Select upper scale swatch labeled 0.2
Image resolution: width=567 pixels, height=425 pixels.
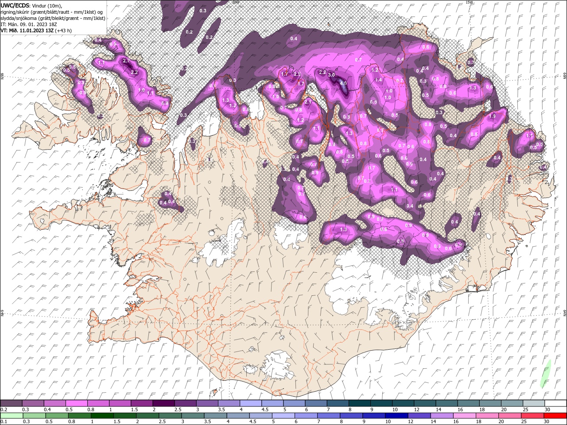pyautogui.click(x=11, y=403)
